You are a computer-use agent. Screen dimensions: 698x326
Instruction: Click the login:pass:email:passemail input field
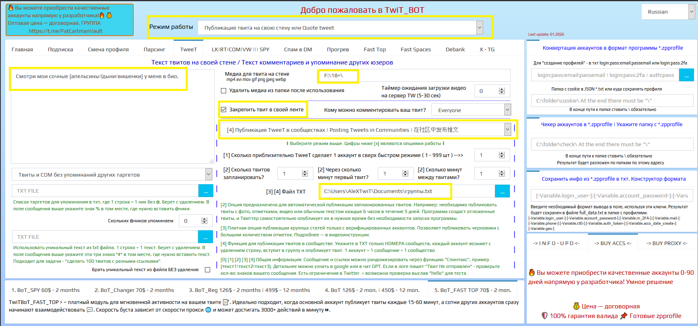(605, 75)
